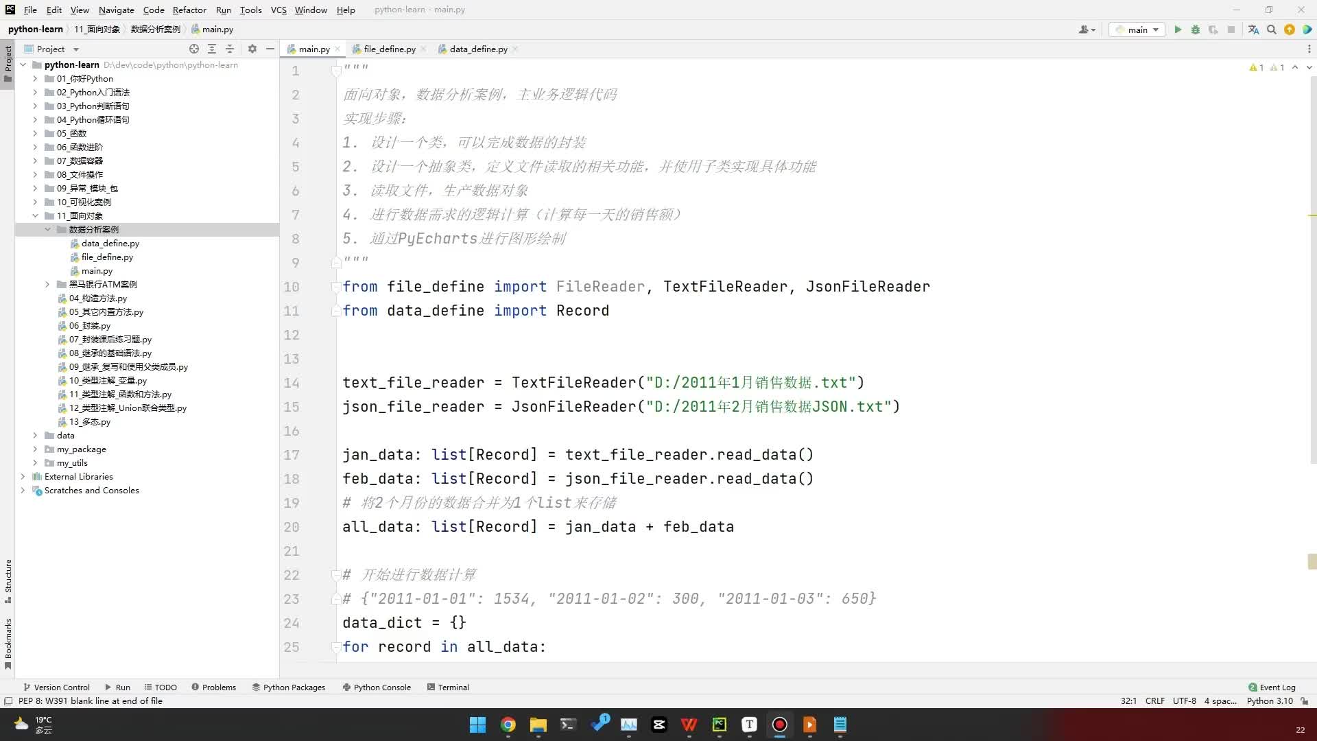1317x741 pixels.
Task: Open editor tabs more options icon
Action: click(1309, 49)
